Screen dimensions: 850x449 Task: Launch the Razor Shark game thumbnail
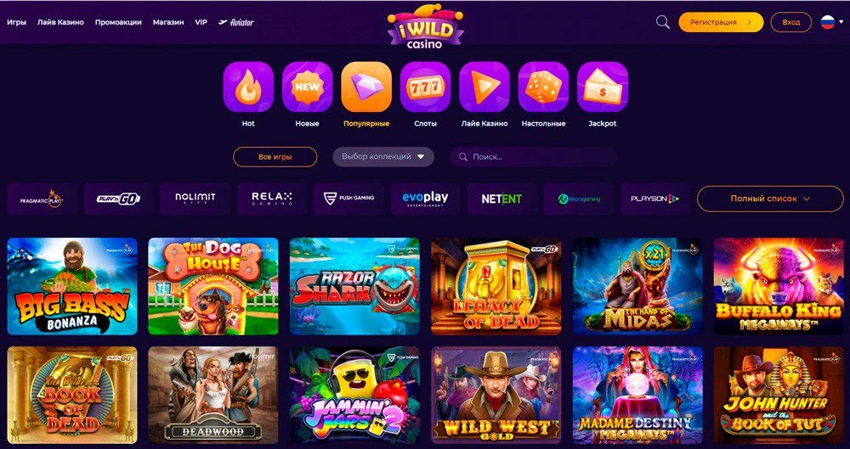click(354, 286)
